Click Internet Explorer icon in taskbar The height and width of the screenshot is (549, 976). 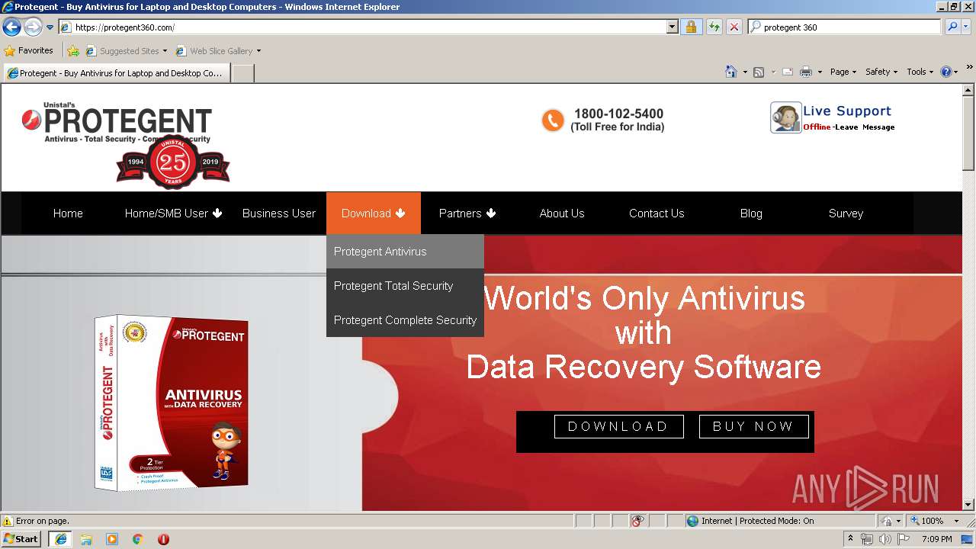tap(61, 539)
